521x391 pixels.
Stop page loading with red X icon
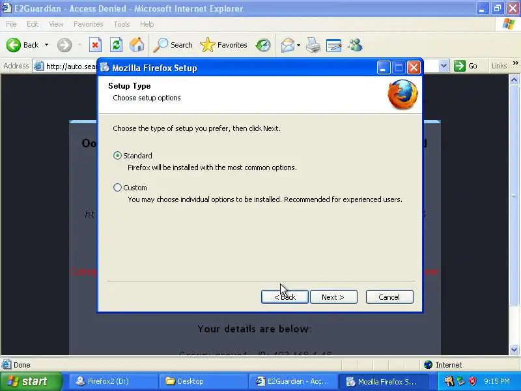[95, 45]
